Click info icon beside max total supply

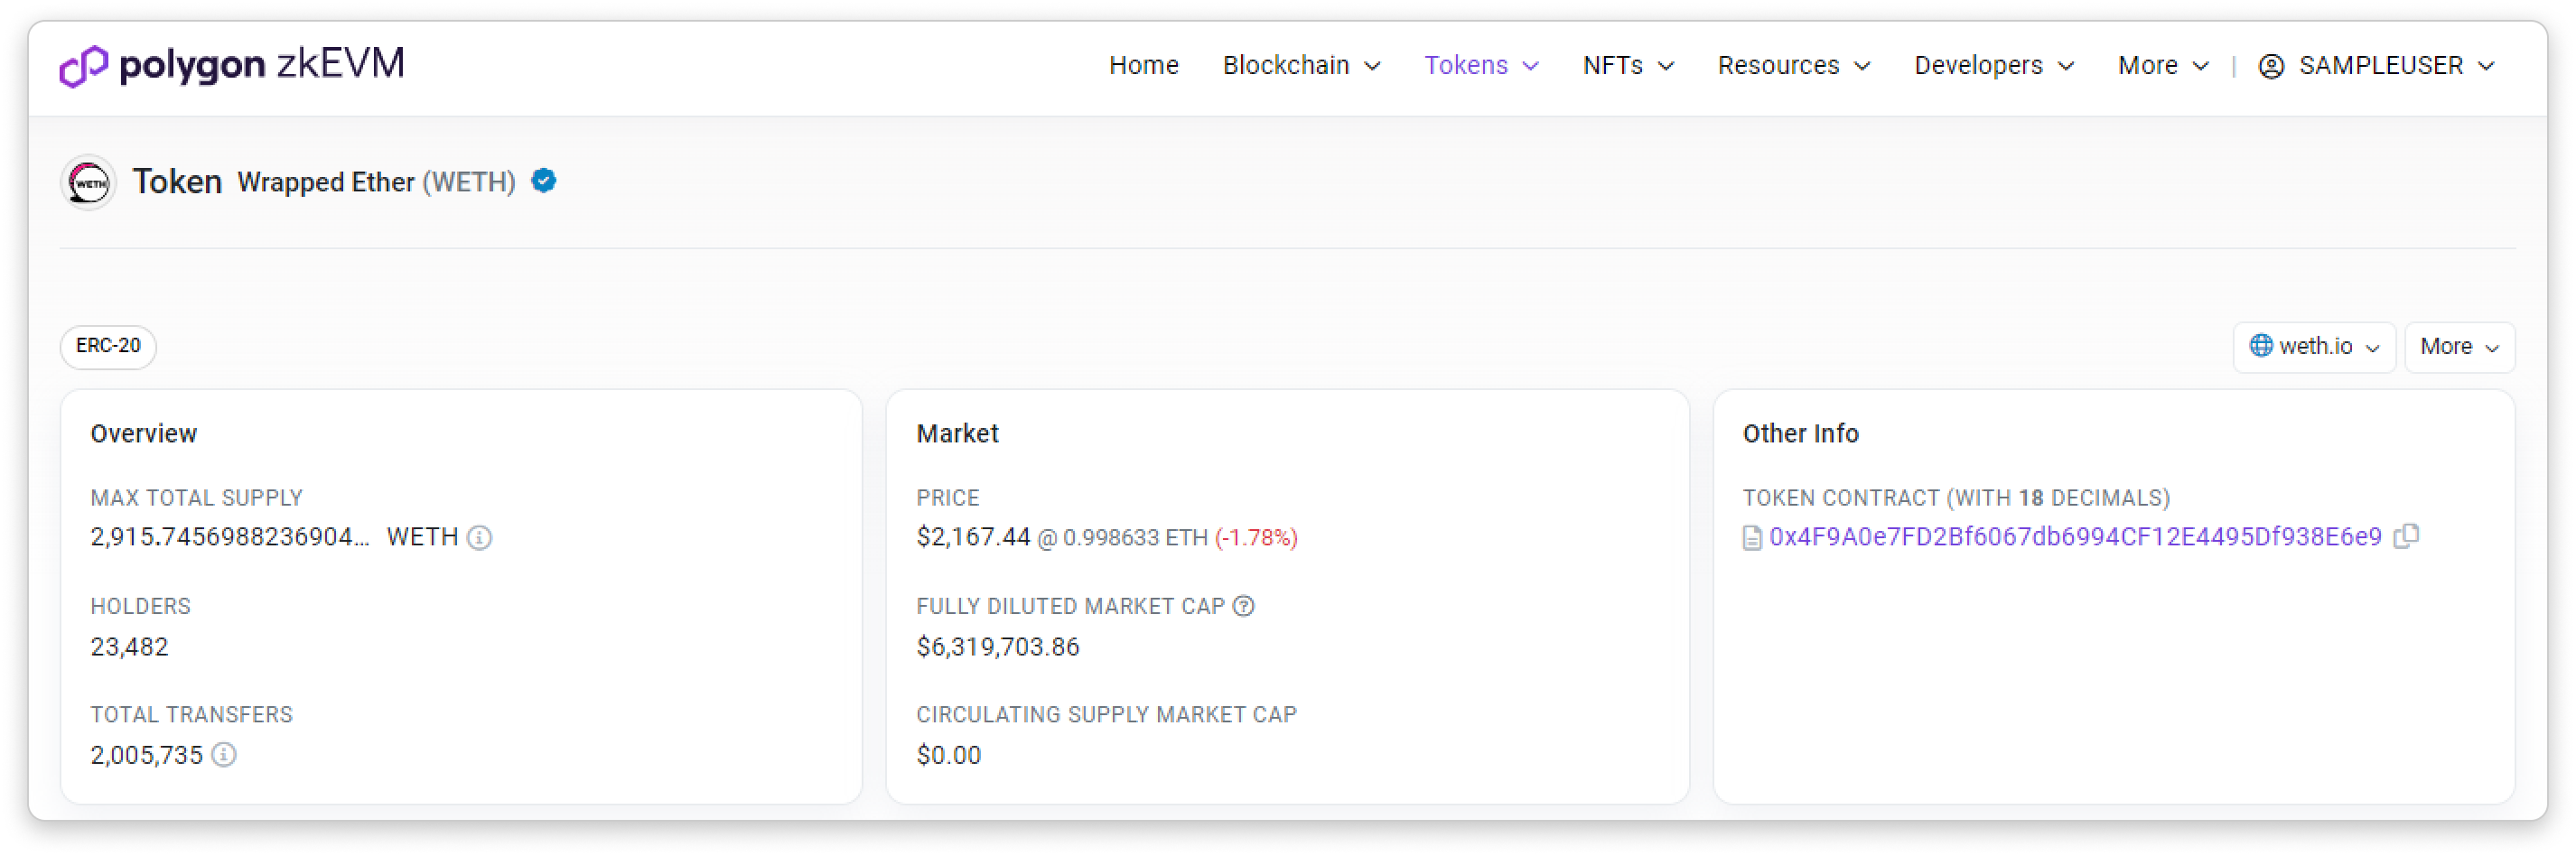(x=480, y=538)
